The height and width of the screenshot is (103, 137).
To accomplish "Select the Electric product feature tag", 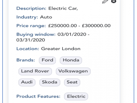I will pyautogui.click(x=76, y=96).
